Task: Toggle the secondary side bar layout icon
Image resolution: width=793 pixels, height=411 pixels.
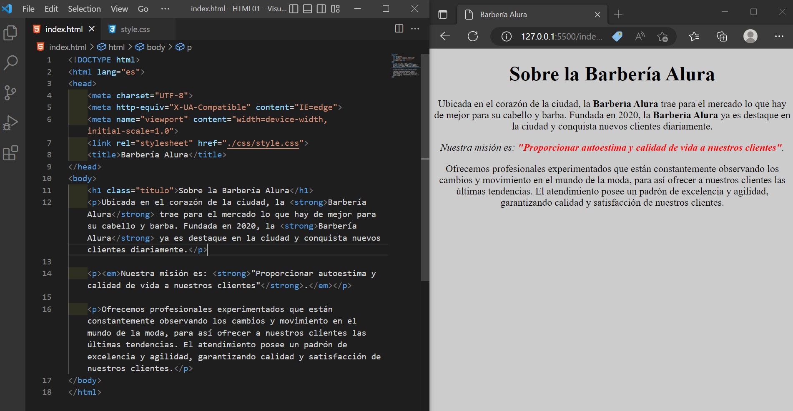Action: coord(321,9)
